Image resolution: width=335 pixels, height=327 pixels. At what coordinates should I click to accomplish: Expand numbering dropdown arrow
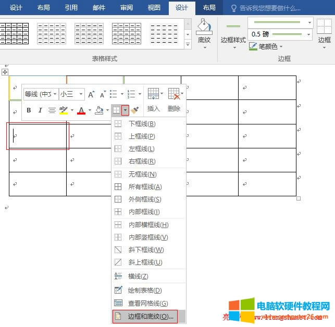coord(140,94)
